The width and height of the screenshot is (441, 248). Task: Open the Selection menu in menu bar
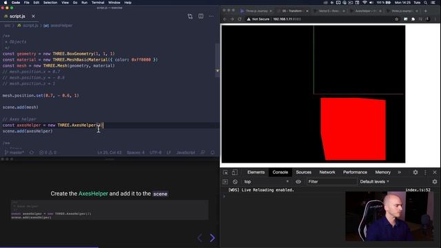pyautogui.click(x=50, y=3)
